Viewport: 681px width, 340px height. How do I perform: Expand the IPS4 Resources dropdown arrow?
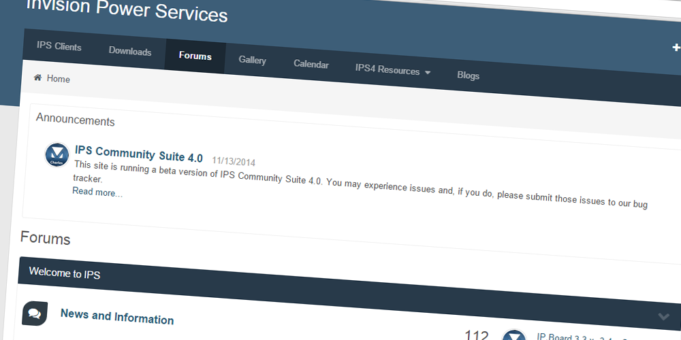click(428, 73)
